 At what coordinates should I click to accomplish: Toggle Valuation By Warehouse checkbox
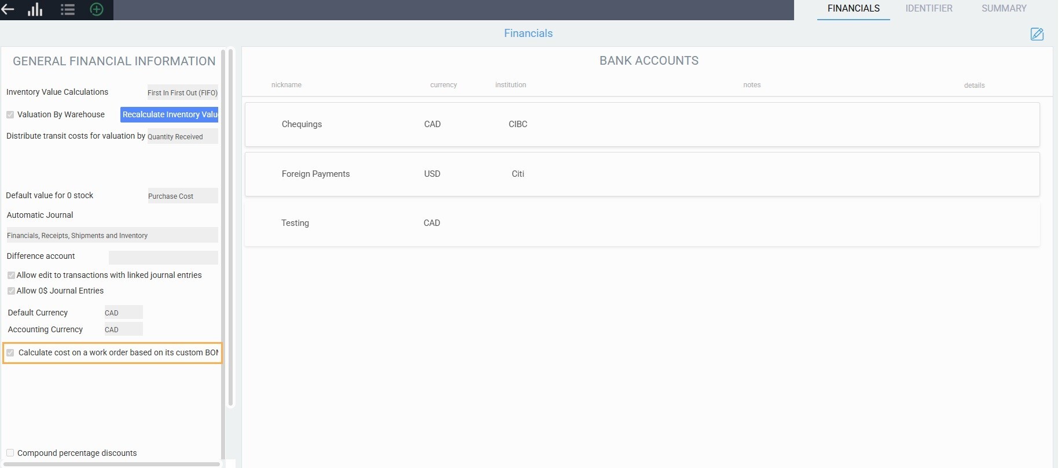point(10,115)
